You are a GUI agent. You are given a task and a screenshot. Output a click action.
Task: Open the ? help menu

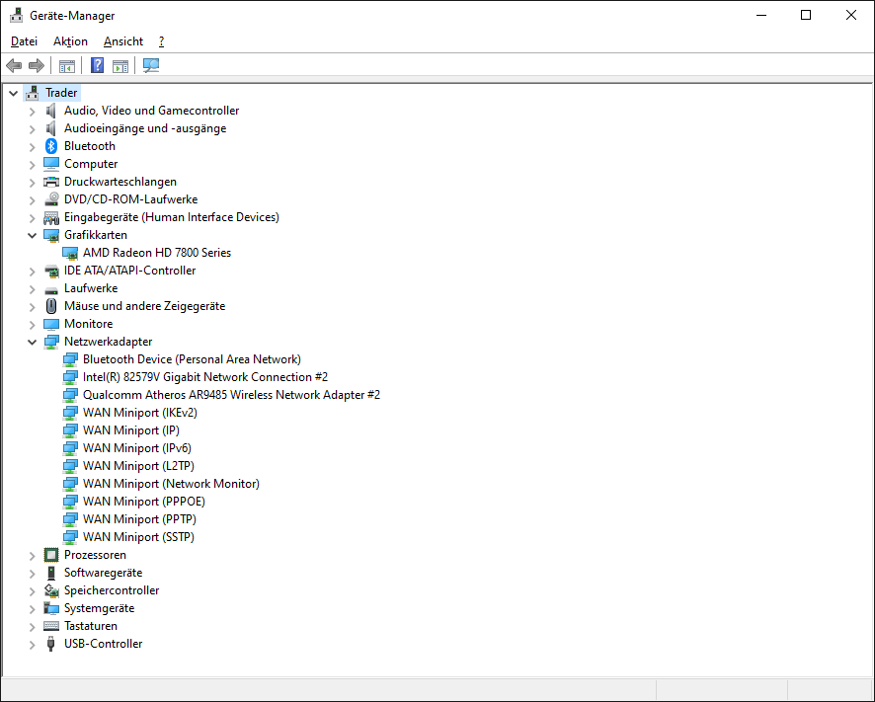pos(161,41)
